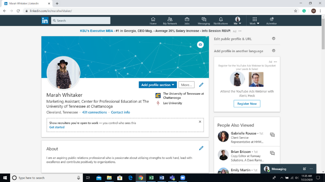Click Marah Whitaker's profile photo
Screen dimensions: 325x182
tap(63, 73)
